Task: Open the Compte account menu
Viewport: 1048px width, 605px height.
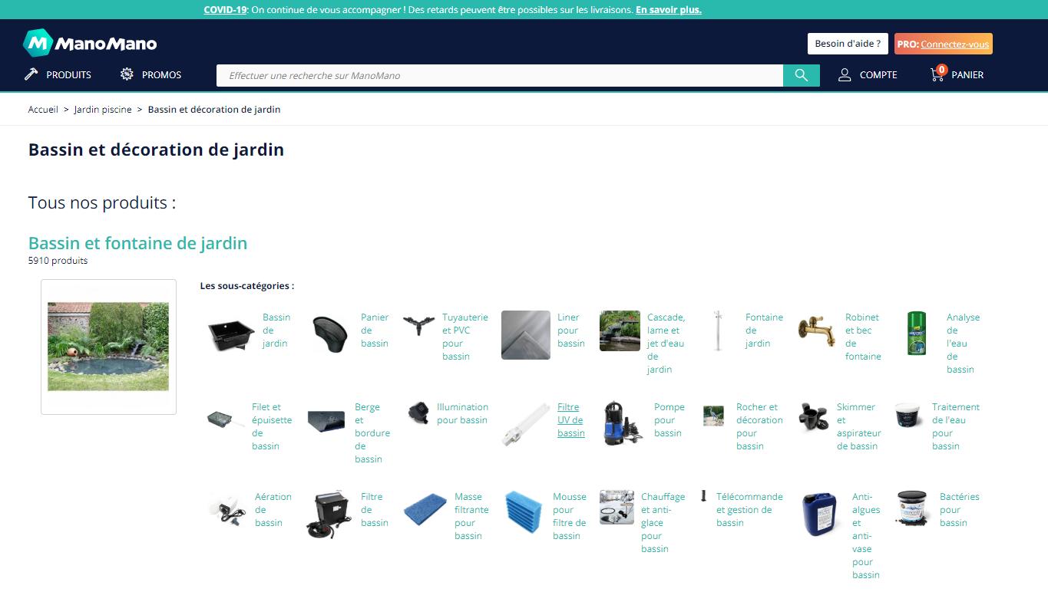Action: pos(868,74)
